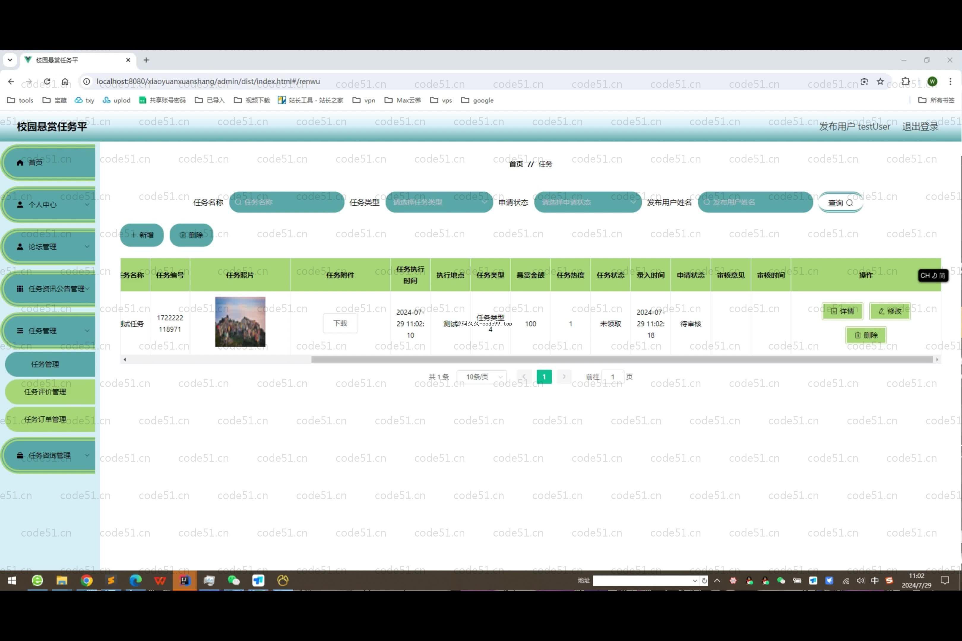Image resolution: width=962 pixels, height=641 pixels.
Task: Open tab search chevron
Action: (x=10, y=60)
